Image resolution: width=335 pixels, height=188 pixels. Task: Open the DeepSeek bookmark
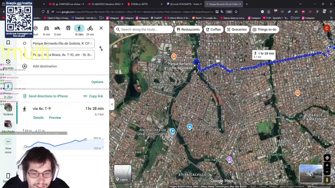click(x=84, y=18)
